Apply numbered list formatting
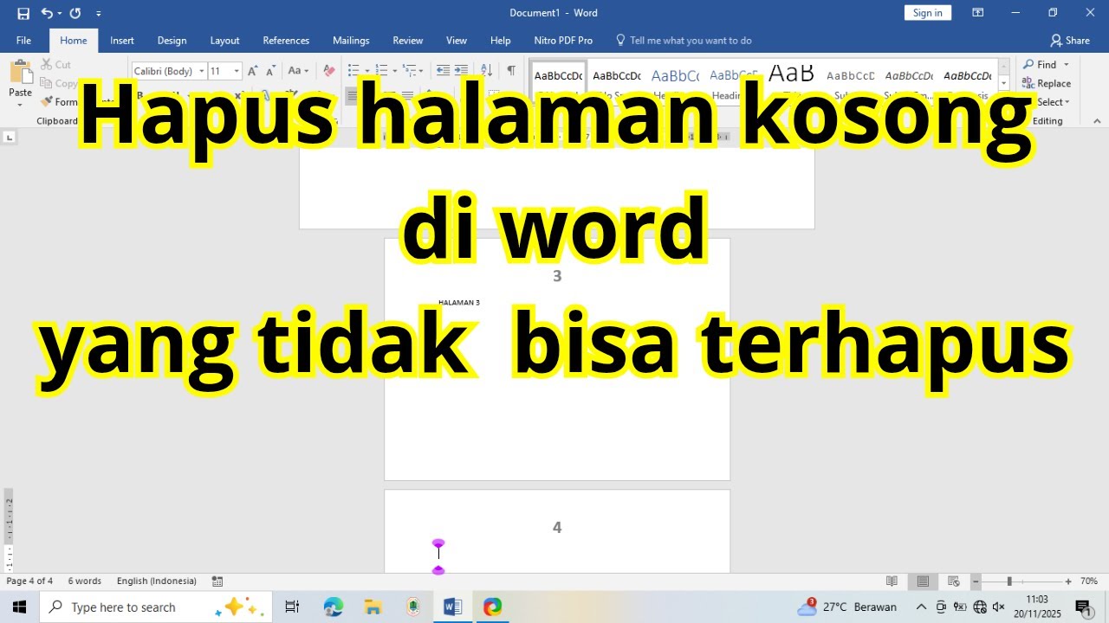The image size is (1109, 623). [x=381, y=71]
